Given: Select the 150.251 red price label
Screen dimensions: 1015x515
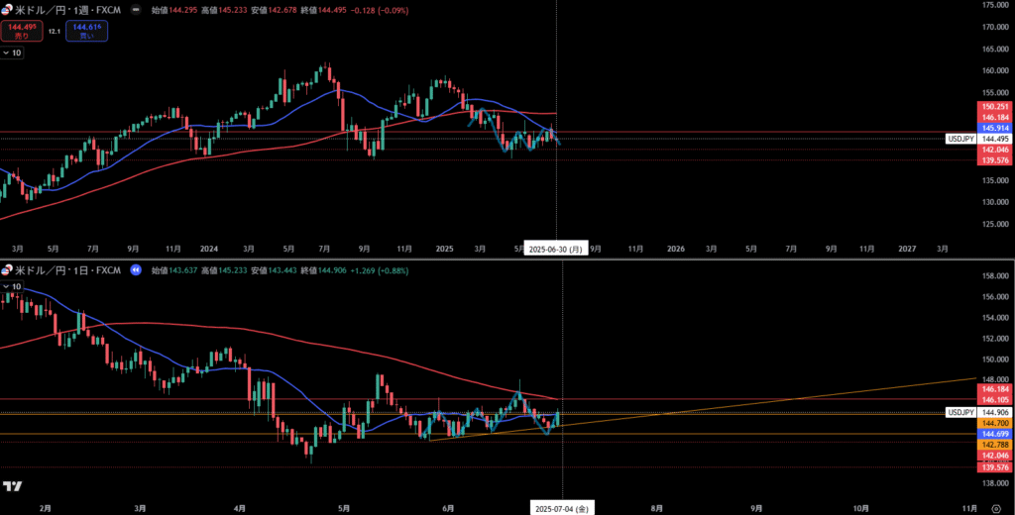Looking at the screenshot, I should (x=993, y=106).
